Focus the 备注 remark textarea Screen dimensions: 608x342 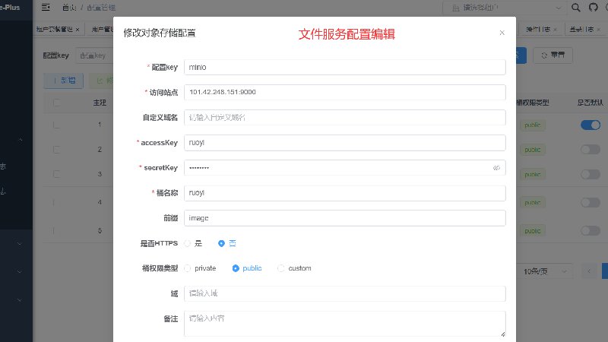pyautogui.click(x=345, y=324)
